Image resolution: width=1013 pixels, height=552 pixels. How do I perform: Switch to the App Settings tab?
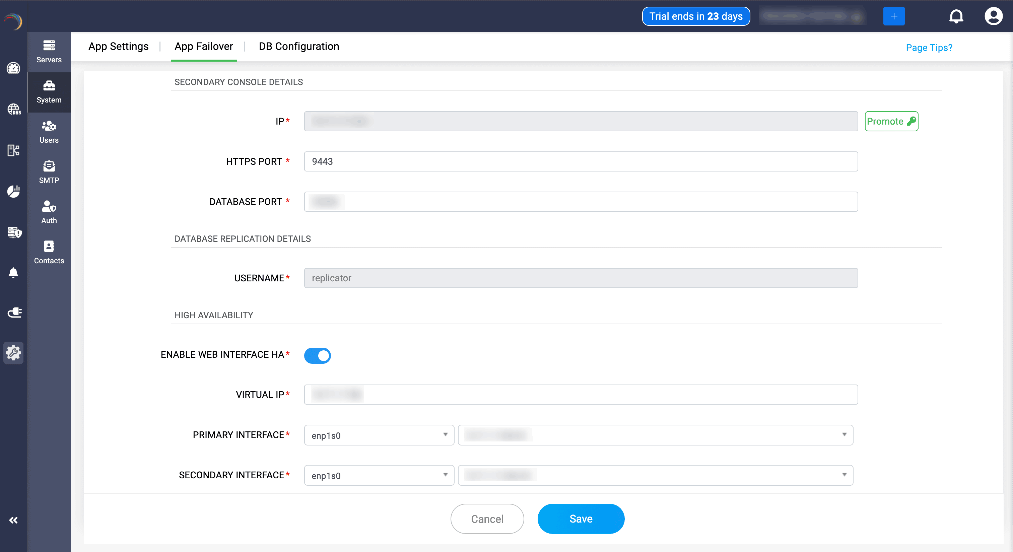[x=118, y=47]
